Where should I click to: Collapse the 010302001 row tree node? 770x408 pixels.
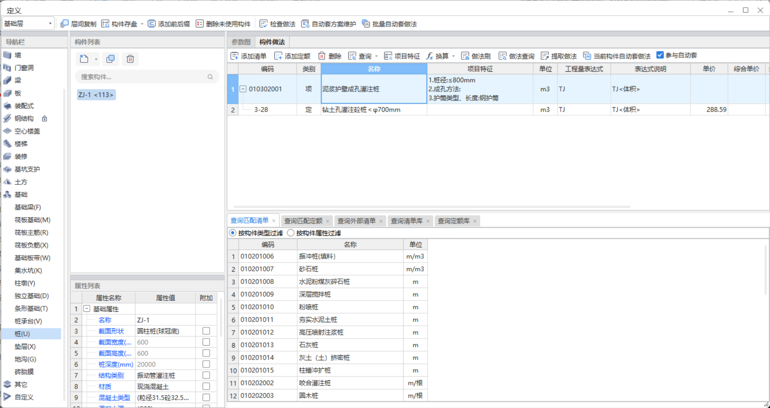pos(243,89)
